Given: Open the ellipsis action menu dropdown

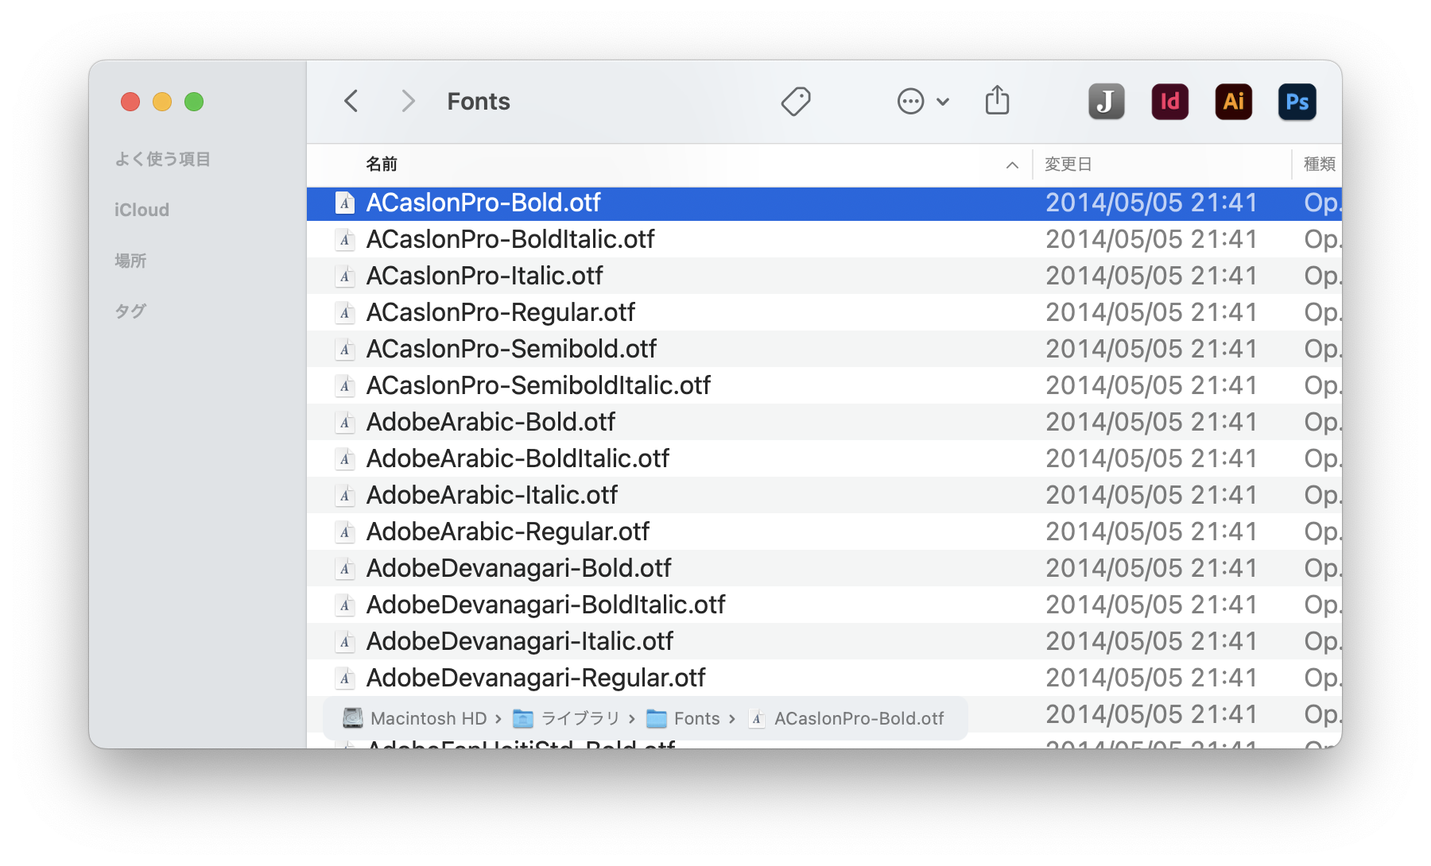Looking at the screenshot, I should pos(923,102).
